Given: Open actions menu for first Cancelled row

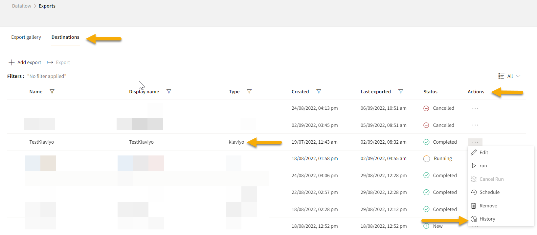Looking at the screenshot, I should pyautogui.click(x=475, y=108).
